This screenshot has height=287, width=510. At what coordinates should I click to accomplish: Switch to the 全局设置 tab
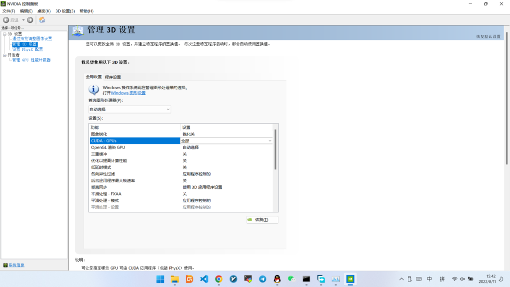coord(94,77)
